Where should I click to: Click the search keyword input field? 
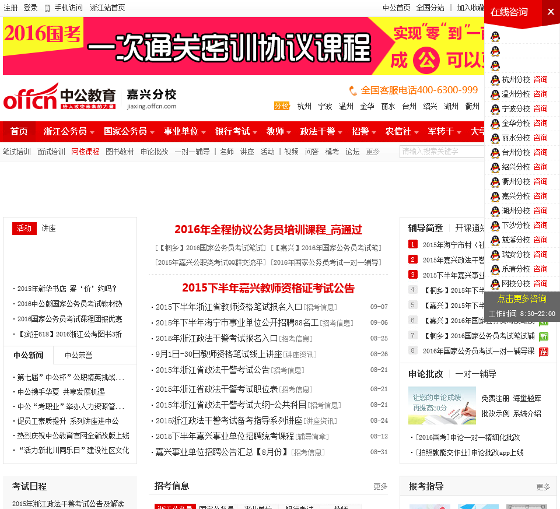[x=442, y=152]
